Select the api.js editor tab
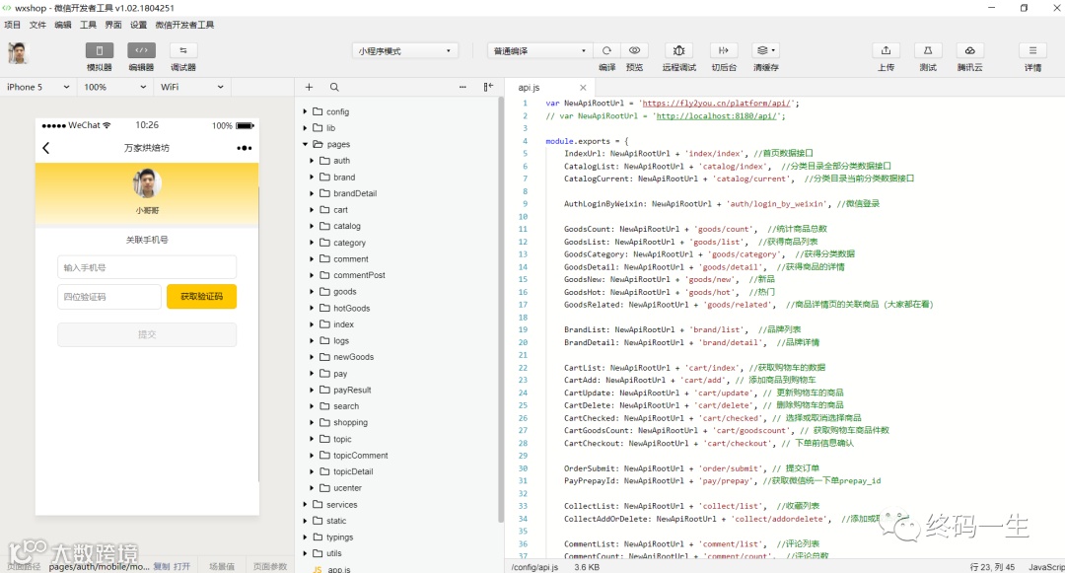 (530, 88)
